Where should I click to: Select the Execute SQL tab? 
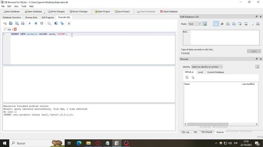[64, 17]
